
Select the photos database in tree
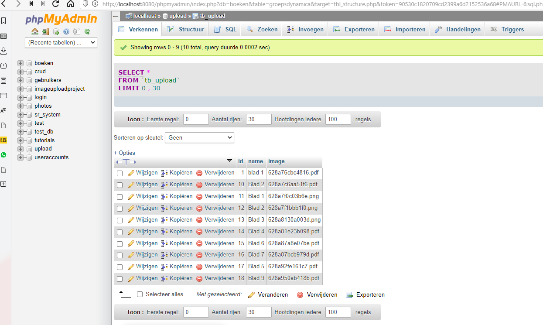[x=43, y=106]
